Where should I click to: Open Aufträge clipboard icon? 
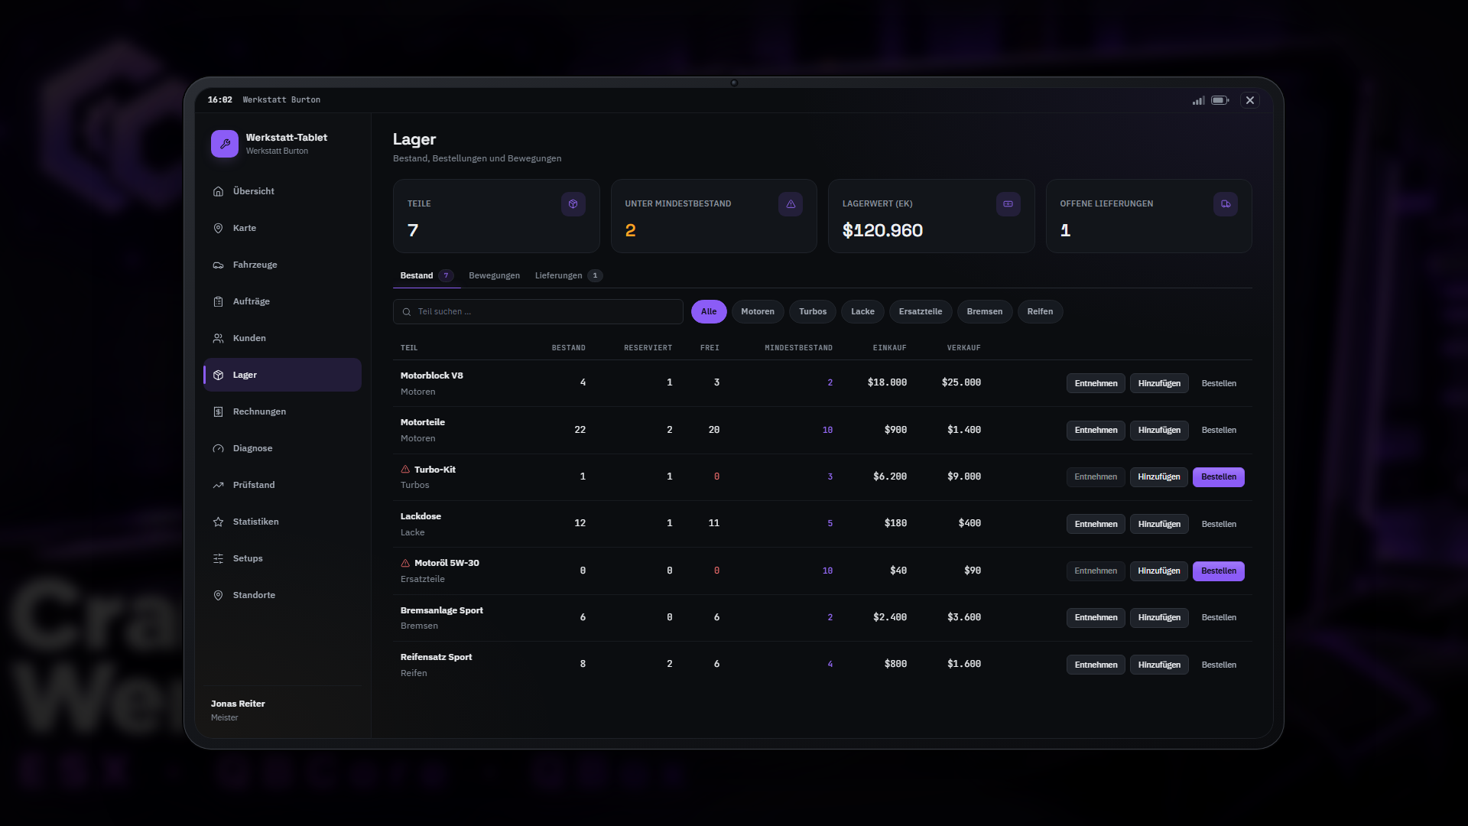click(x=218, y=301)
